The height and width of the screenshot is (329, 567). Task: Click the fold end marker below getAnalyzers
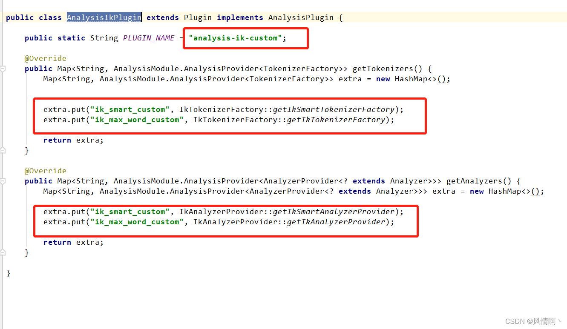tap(3, 252)
